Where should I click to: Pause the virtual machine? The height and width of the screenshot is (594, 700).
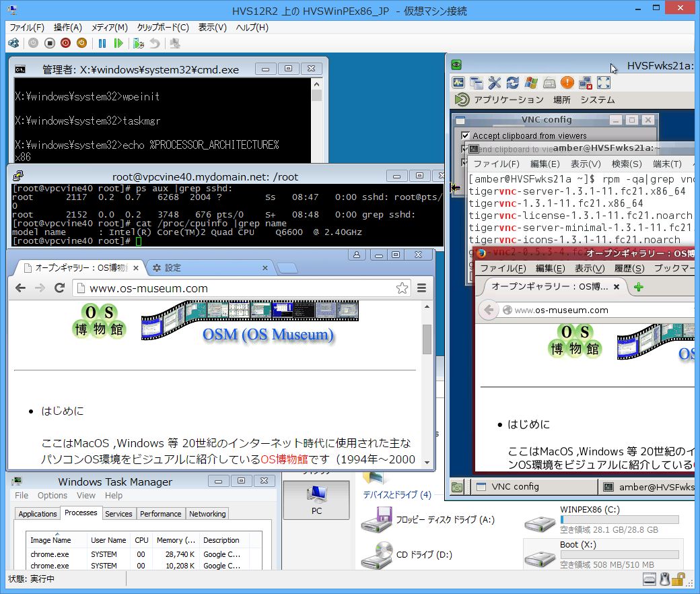click(x=102, y=43)
